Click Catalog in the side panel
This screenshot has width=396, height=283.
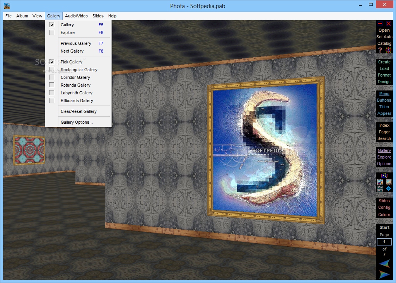coord(384,43)
